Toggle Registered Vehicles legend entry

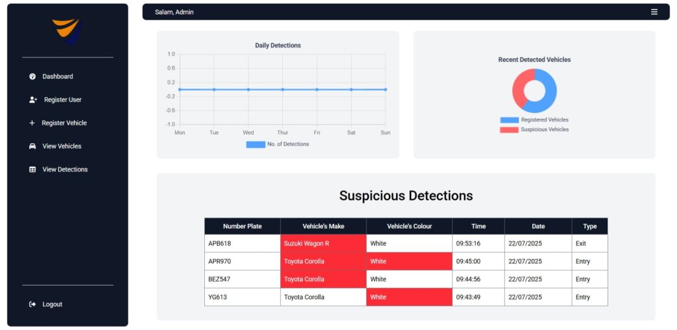coord(509,120)
